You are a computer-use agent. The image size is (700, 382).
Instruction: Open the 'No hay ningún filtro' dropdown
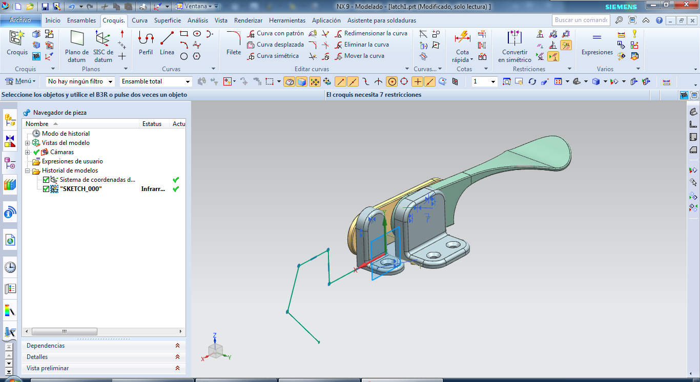coord(80,81)
